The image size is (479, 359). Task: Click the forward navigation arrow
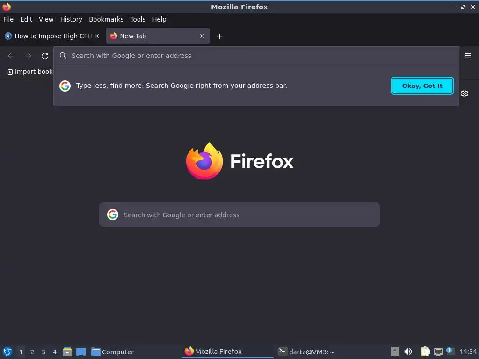28,56
